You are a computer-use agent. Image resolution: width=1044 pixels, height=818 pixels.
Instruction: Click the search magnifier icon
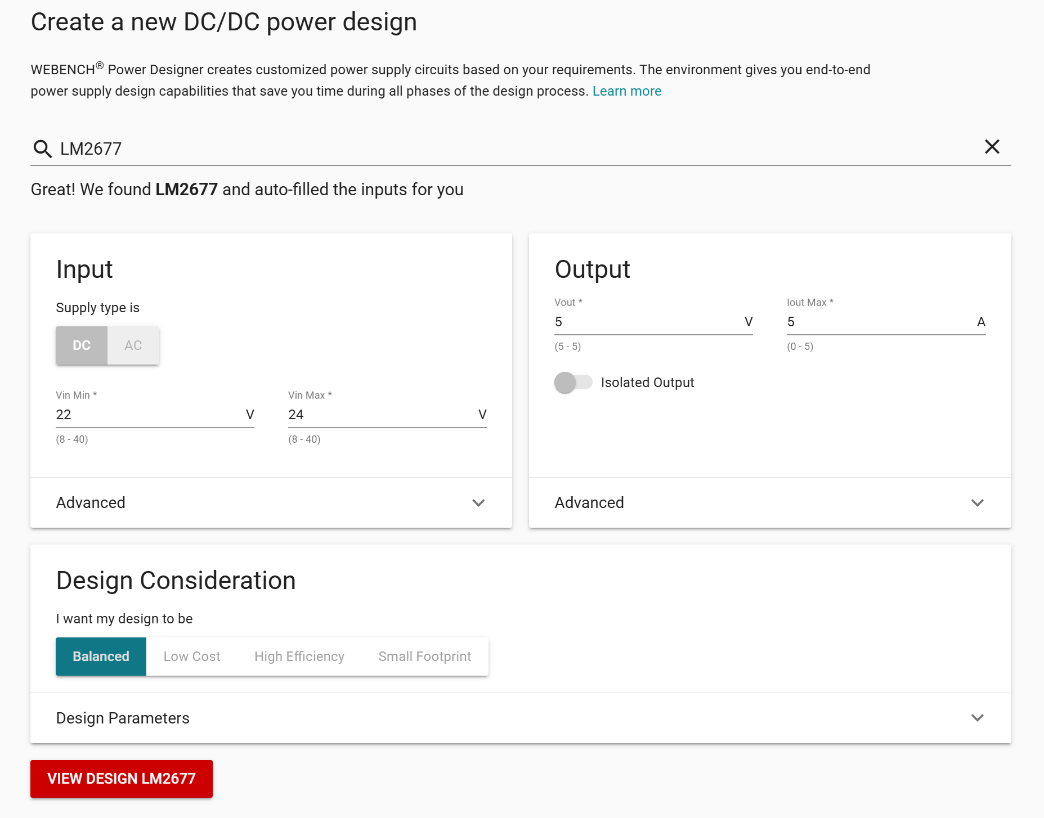tap(42, 149)
